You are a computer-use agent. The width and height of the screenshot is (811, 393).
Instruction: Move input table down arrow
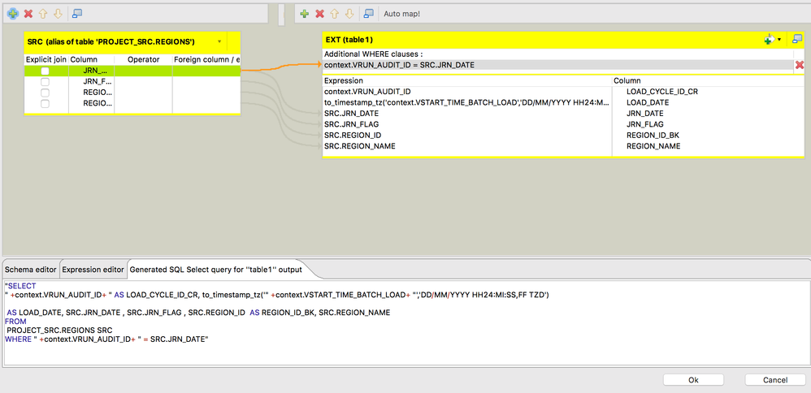click(x=58, y=14)
